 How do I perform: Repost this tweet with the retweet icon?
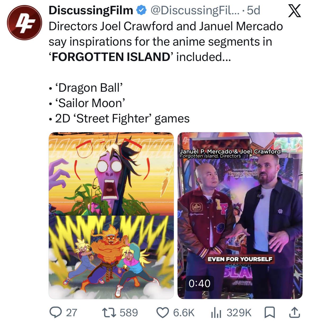109,313
